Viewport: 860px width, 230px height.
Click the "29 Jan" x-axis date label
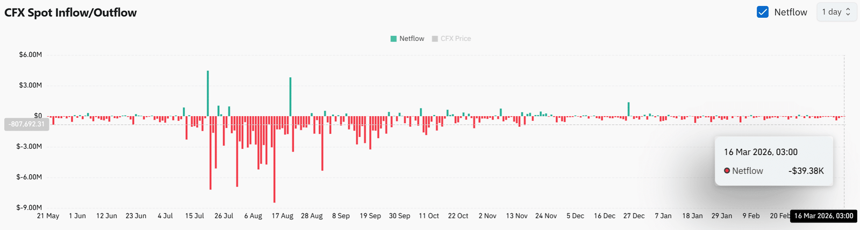(722, 216)
